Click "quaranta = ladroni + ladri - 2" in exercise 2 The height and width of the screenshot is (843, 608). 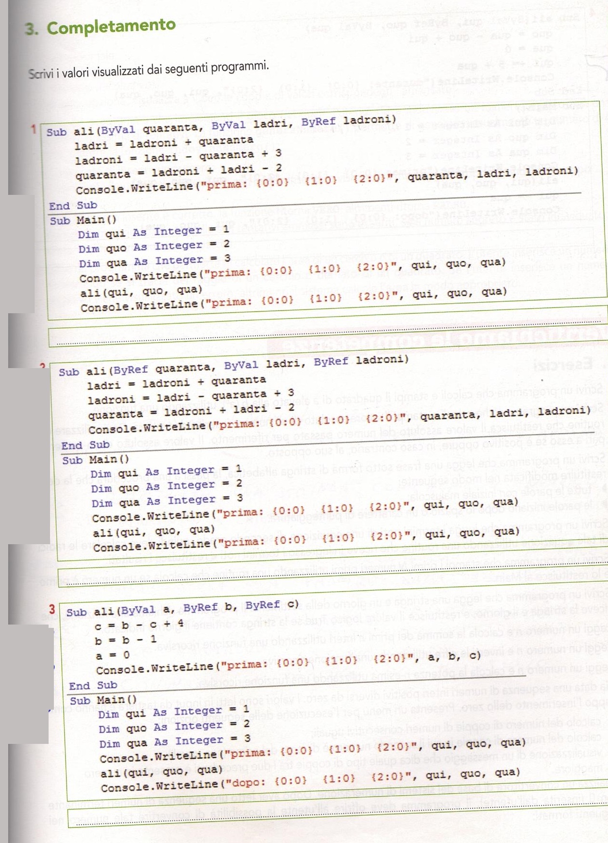coord(191,411)
